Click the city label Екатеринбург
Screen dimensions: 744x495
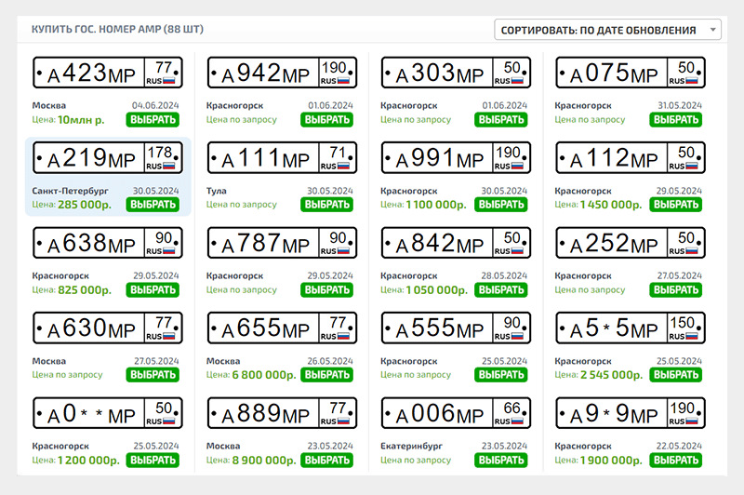pos(411,446)
